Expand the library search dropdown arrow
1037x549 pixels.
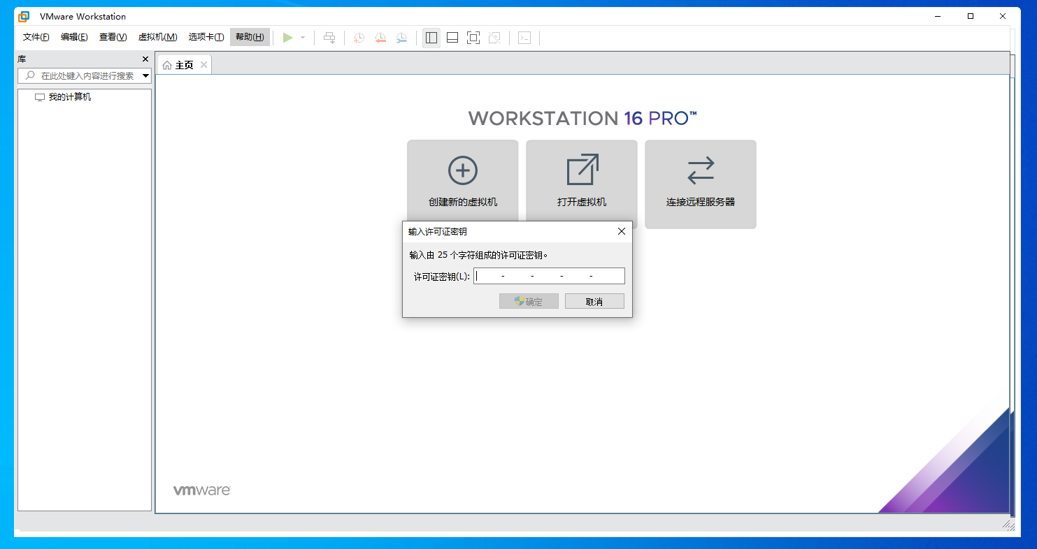click(146, 75)
